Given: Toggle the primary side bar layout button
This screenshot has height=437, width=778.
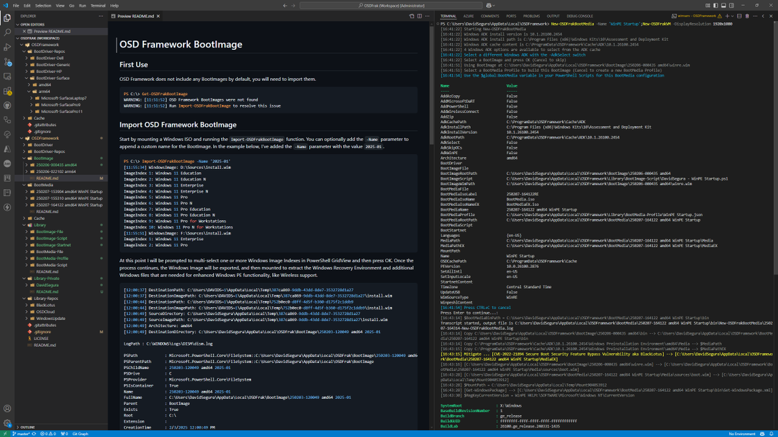Looking at the screenshot, I should (715, 5).
